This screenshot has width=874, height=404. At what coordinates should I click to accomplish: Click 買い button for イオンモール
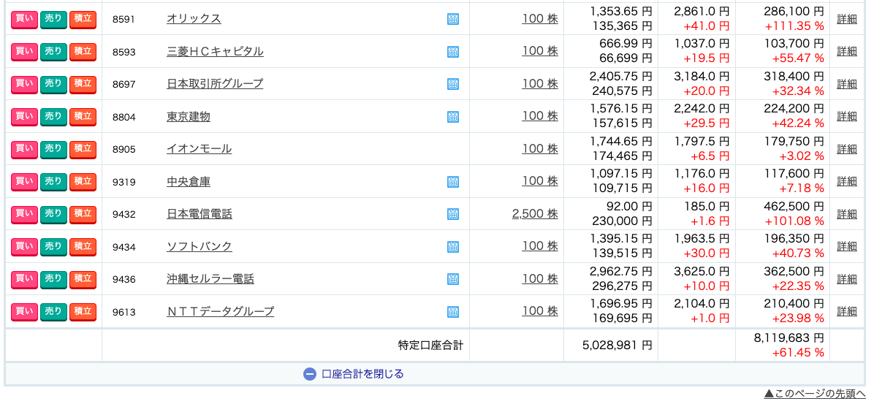pyautogui.click(x=25, y=149)
